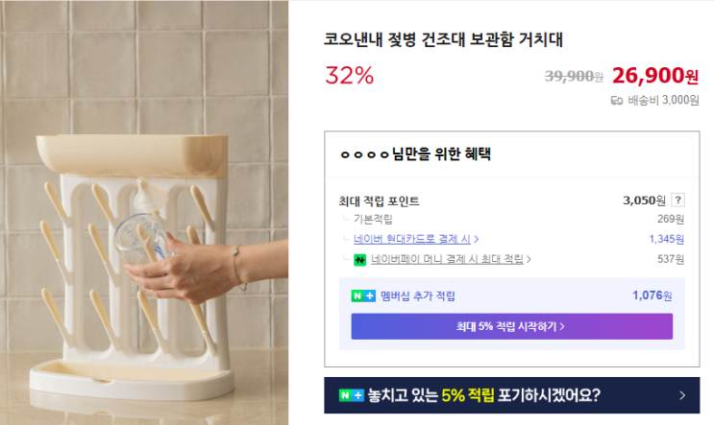This screenshot has width=714, height=425.
Task: Click the 님만을 위한 혜택 heading
Action: coord(441,153)
